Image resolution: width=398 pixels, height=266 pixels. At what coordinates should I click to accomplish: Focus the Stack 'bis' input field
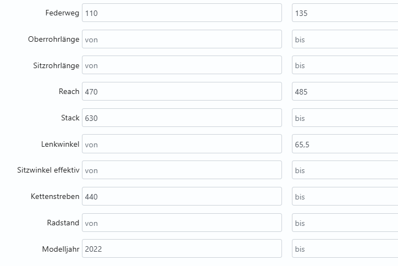point(345,118)
